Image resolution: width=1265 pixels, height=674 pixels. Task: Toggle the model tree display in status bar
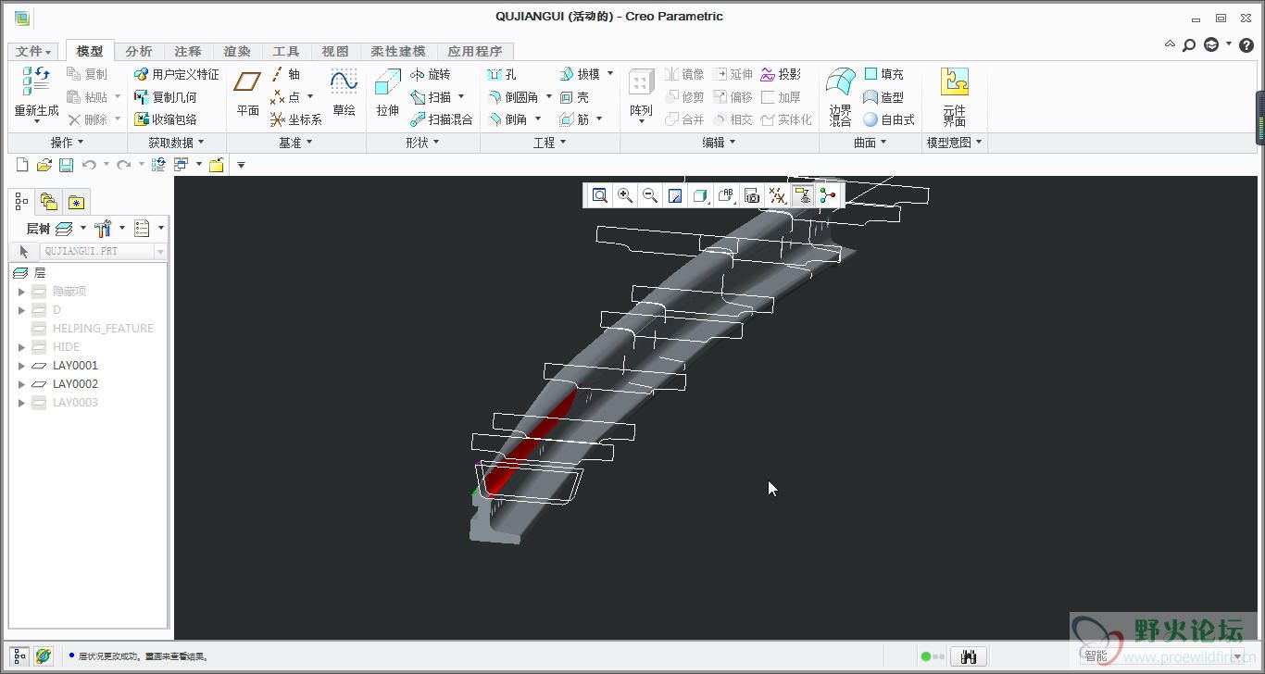point(20,656)
